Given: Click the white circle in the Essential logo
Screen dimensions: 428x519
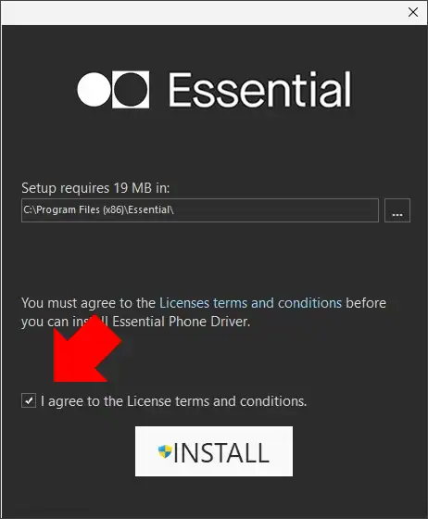Looking at the screenshot, I should pyautogui.click(x=94, y=89).
